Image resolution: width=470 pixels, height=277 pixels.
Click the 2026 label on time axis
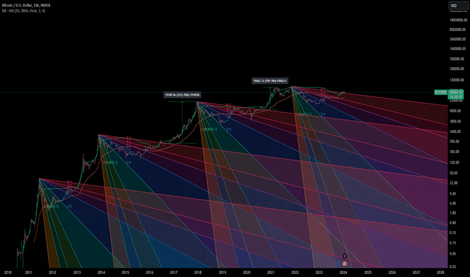tap(392, 272)
